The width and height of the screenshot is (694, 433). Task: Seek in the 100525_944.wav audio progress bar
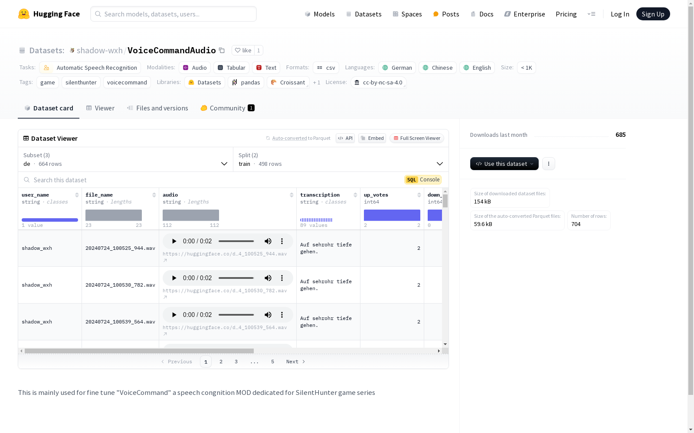[x=236, y=241]
